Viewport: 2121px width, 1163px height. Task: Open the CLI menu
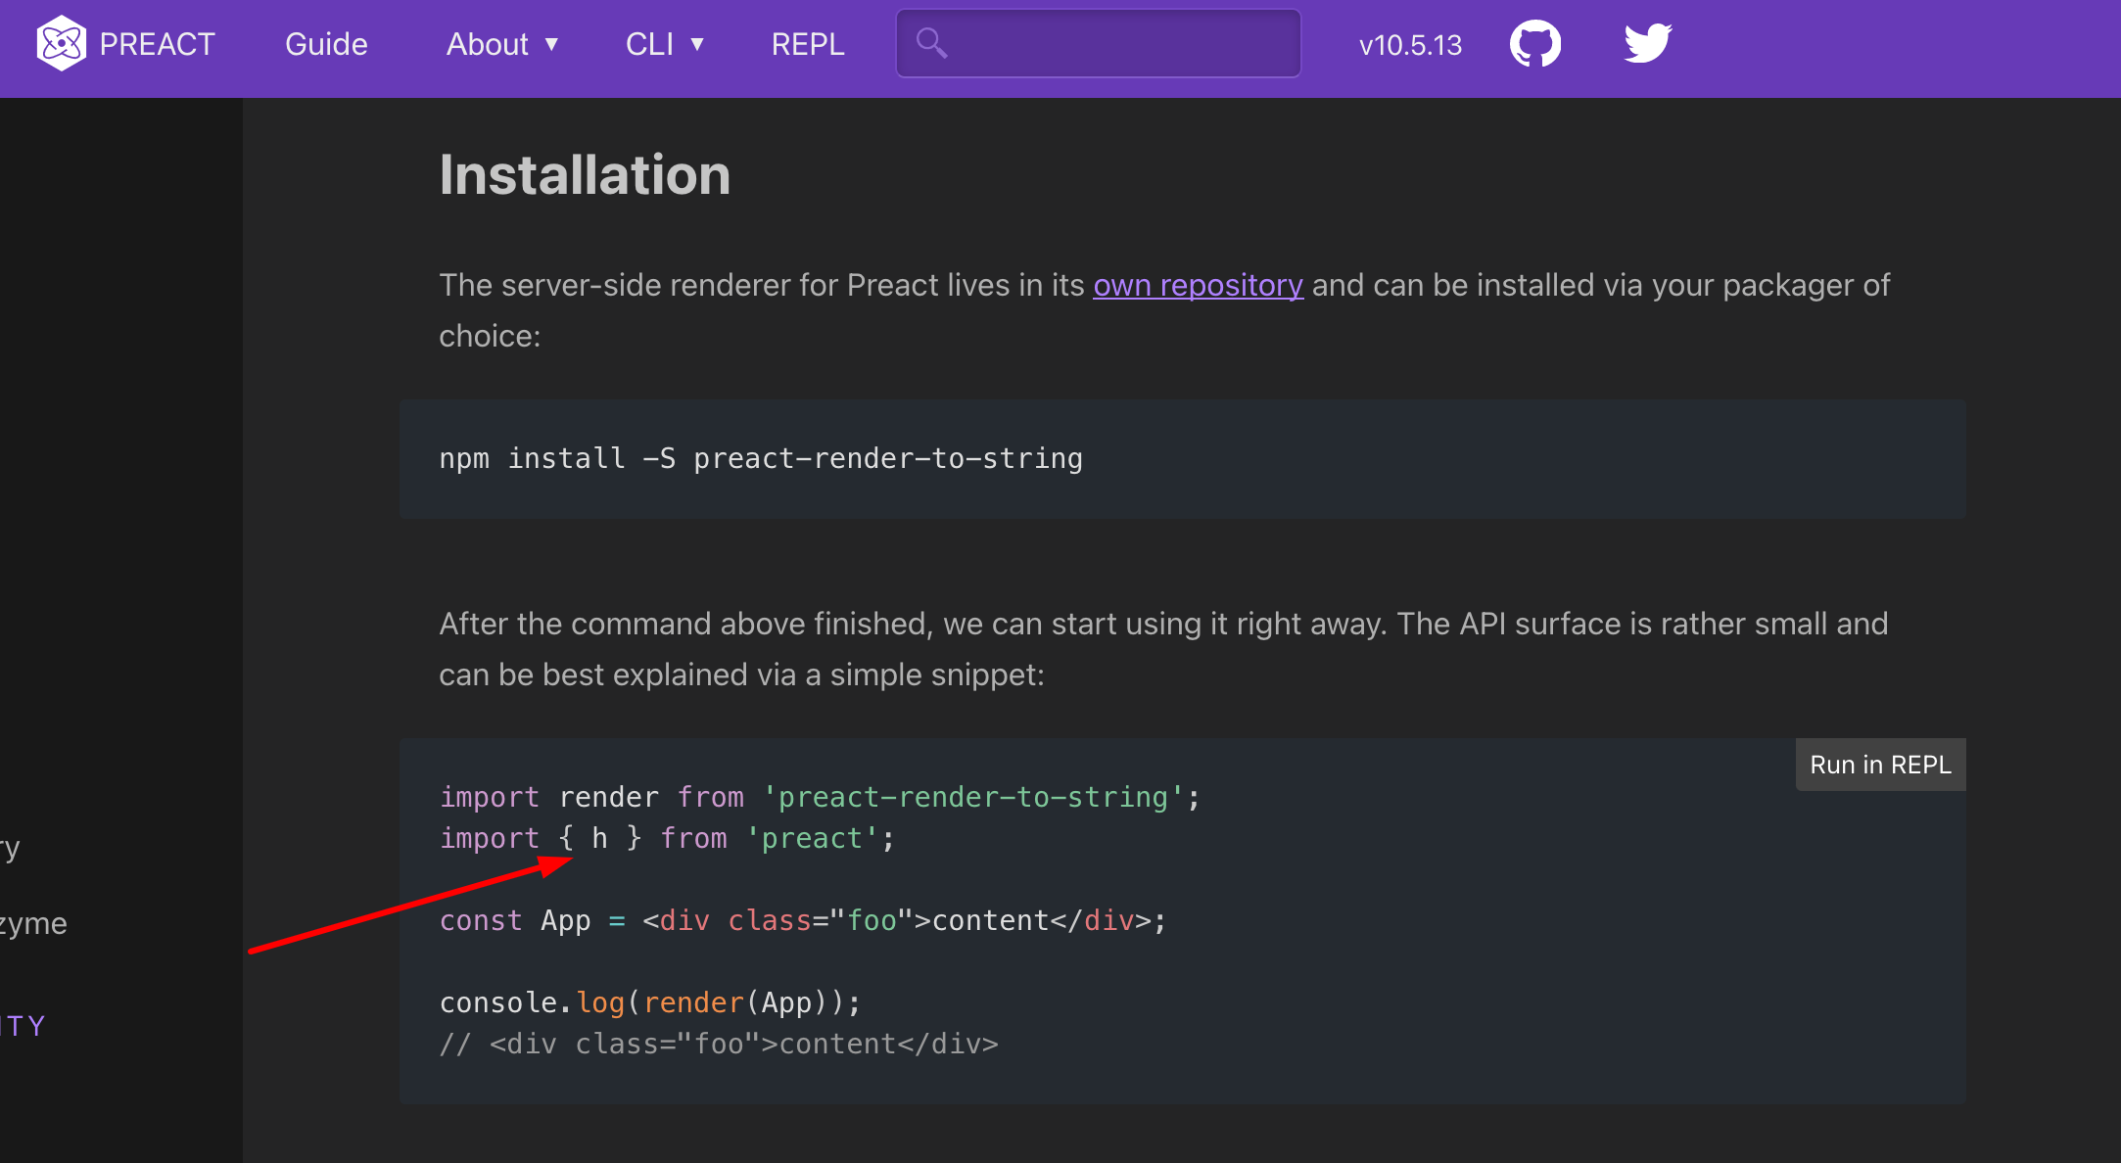pos(649,44)
